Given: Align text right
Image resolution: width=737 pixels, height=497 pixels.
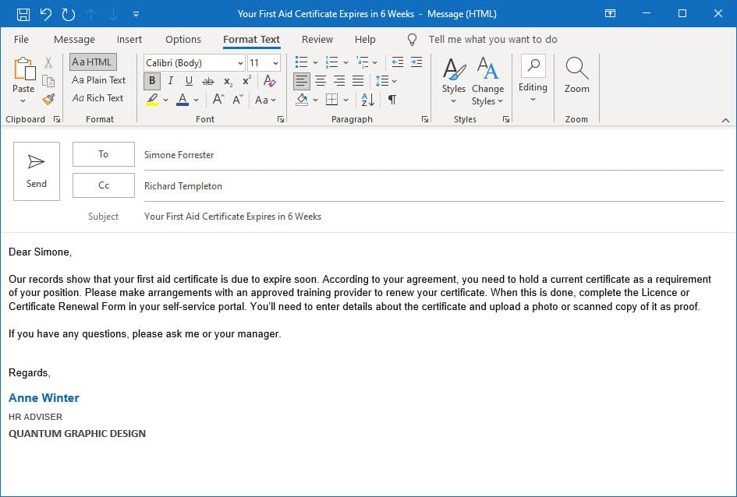Looking at the screenshot, I should tap(339, 81).
